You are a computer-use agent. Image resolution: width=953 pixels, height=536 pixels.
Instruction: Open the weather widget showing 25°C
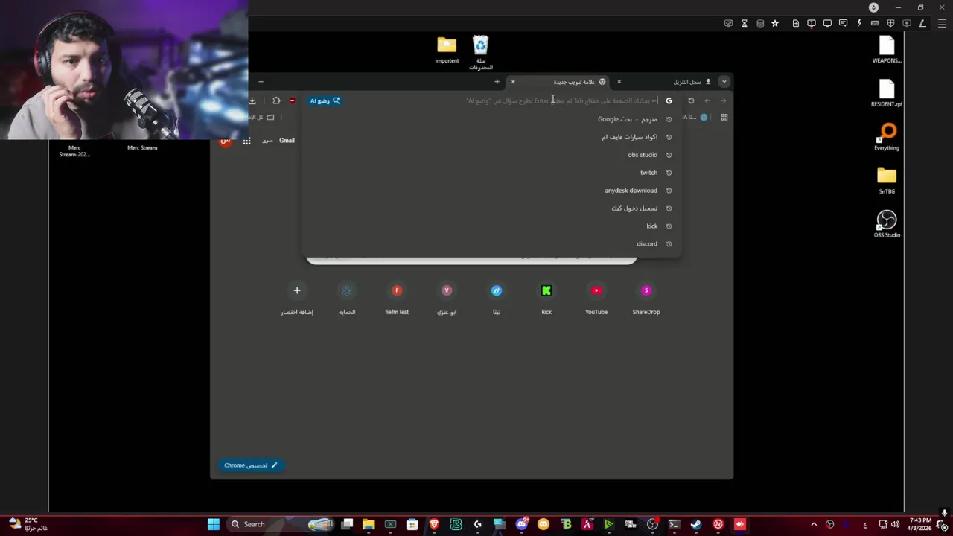28,524
